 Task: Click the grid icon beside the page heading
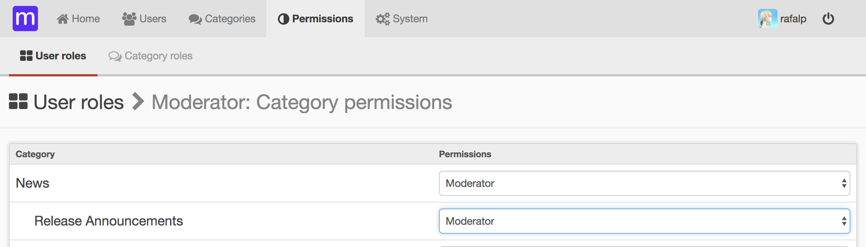[18, 102]
